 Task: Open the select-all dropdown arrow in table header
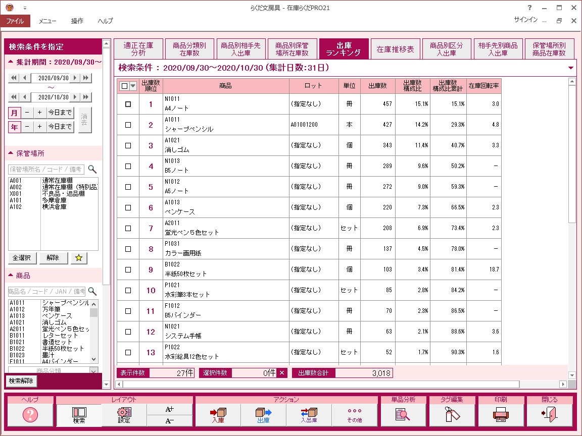tap(133, 86)
